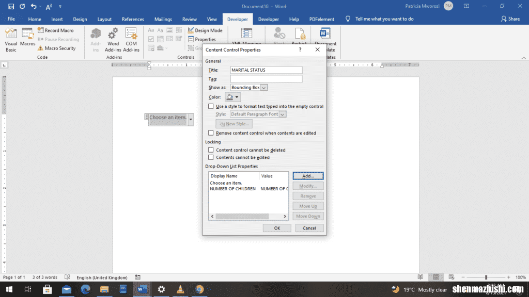Click the Share button
Viewport: 529px width, 297px height.
pyautogui.click(x=510, y=19)
